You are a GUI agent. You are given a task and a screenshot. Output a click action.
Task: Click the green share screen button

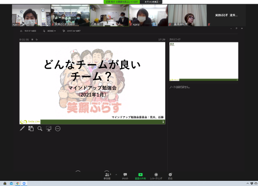tap(140, 176)
